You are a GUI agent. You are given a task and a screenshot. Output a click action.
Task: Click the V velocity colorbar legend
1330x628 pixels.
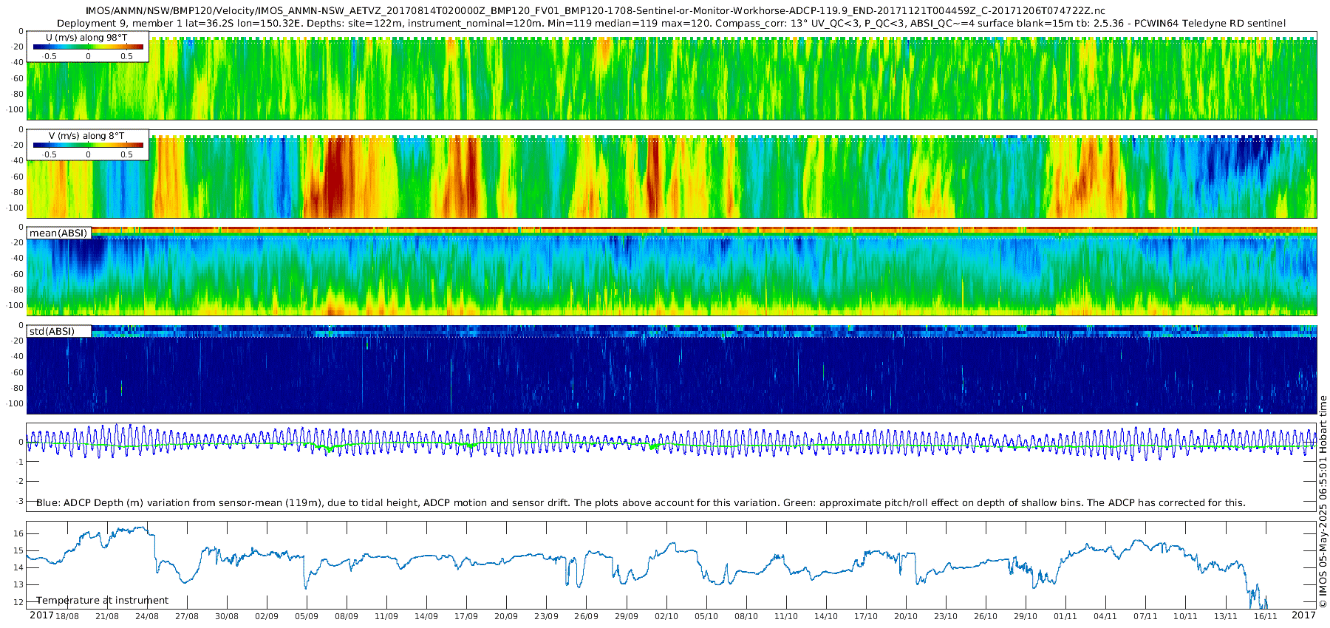87,145
